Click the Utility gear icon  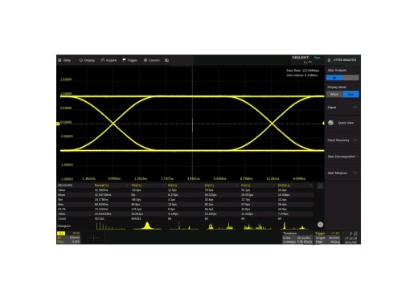tap(59, 60)
